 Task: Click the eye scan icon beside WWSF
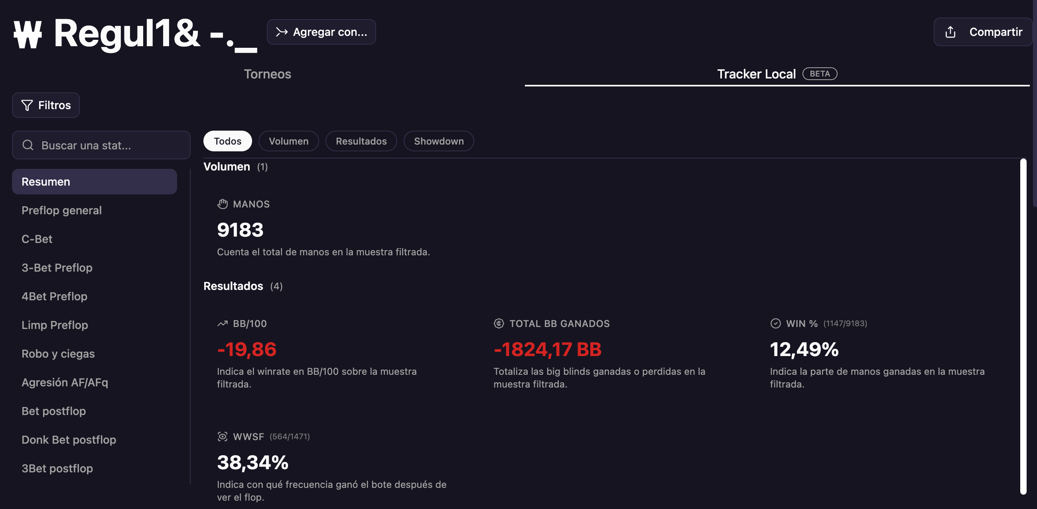223,437
